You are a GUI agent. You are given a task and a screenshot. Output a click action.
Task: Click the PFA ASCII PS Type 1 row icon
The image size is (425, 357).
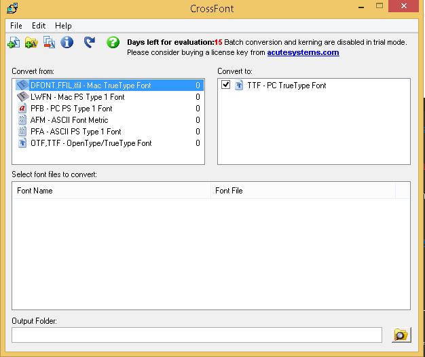pos(22,132)
